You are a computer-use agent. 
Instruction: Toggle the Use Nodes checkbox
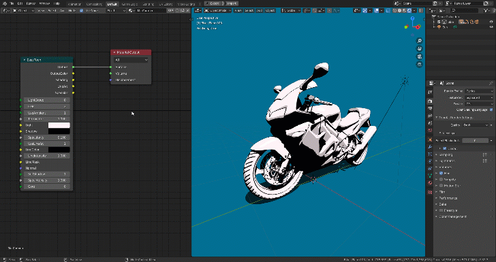(x=81, y=11)
